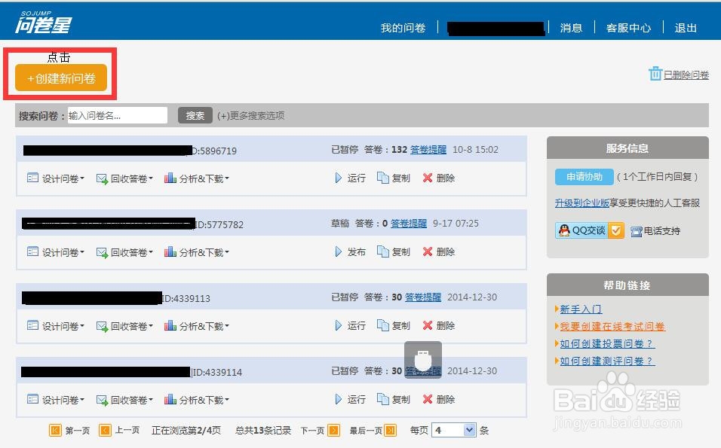Click the ID:5775782 survey title text

133,224
